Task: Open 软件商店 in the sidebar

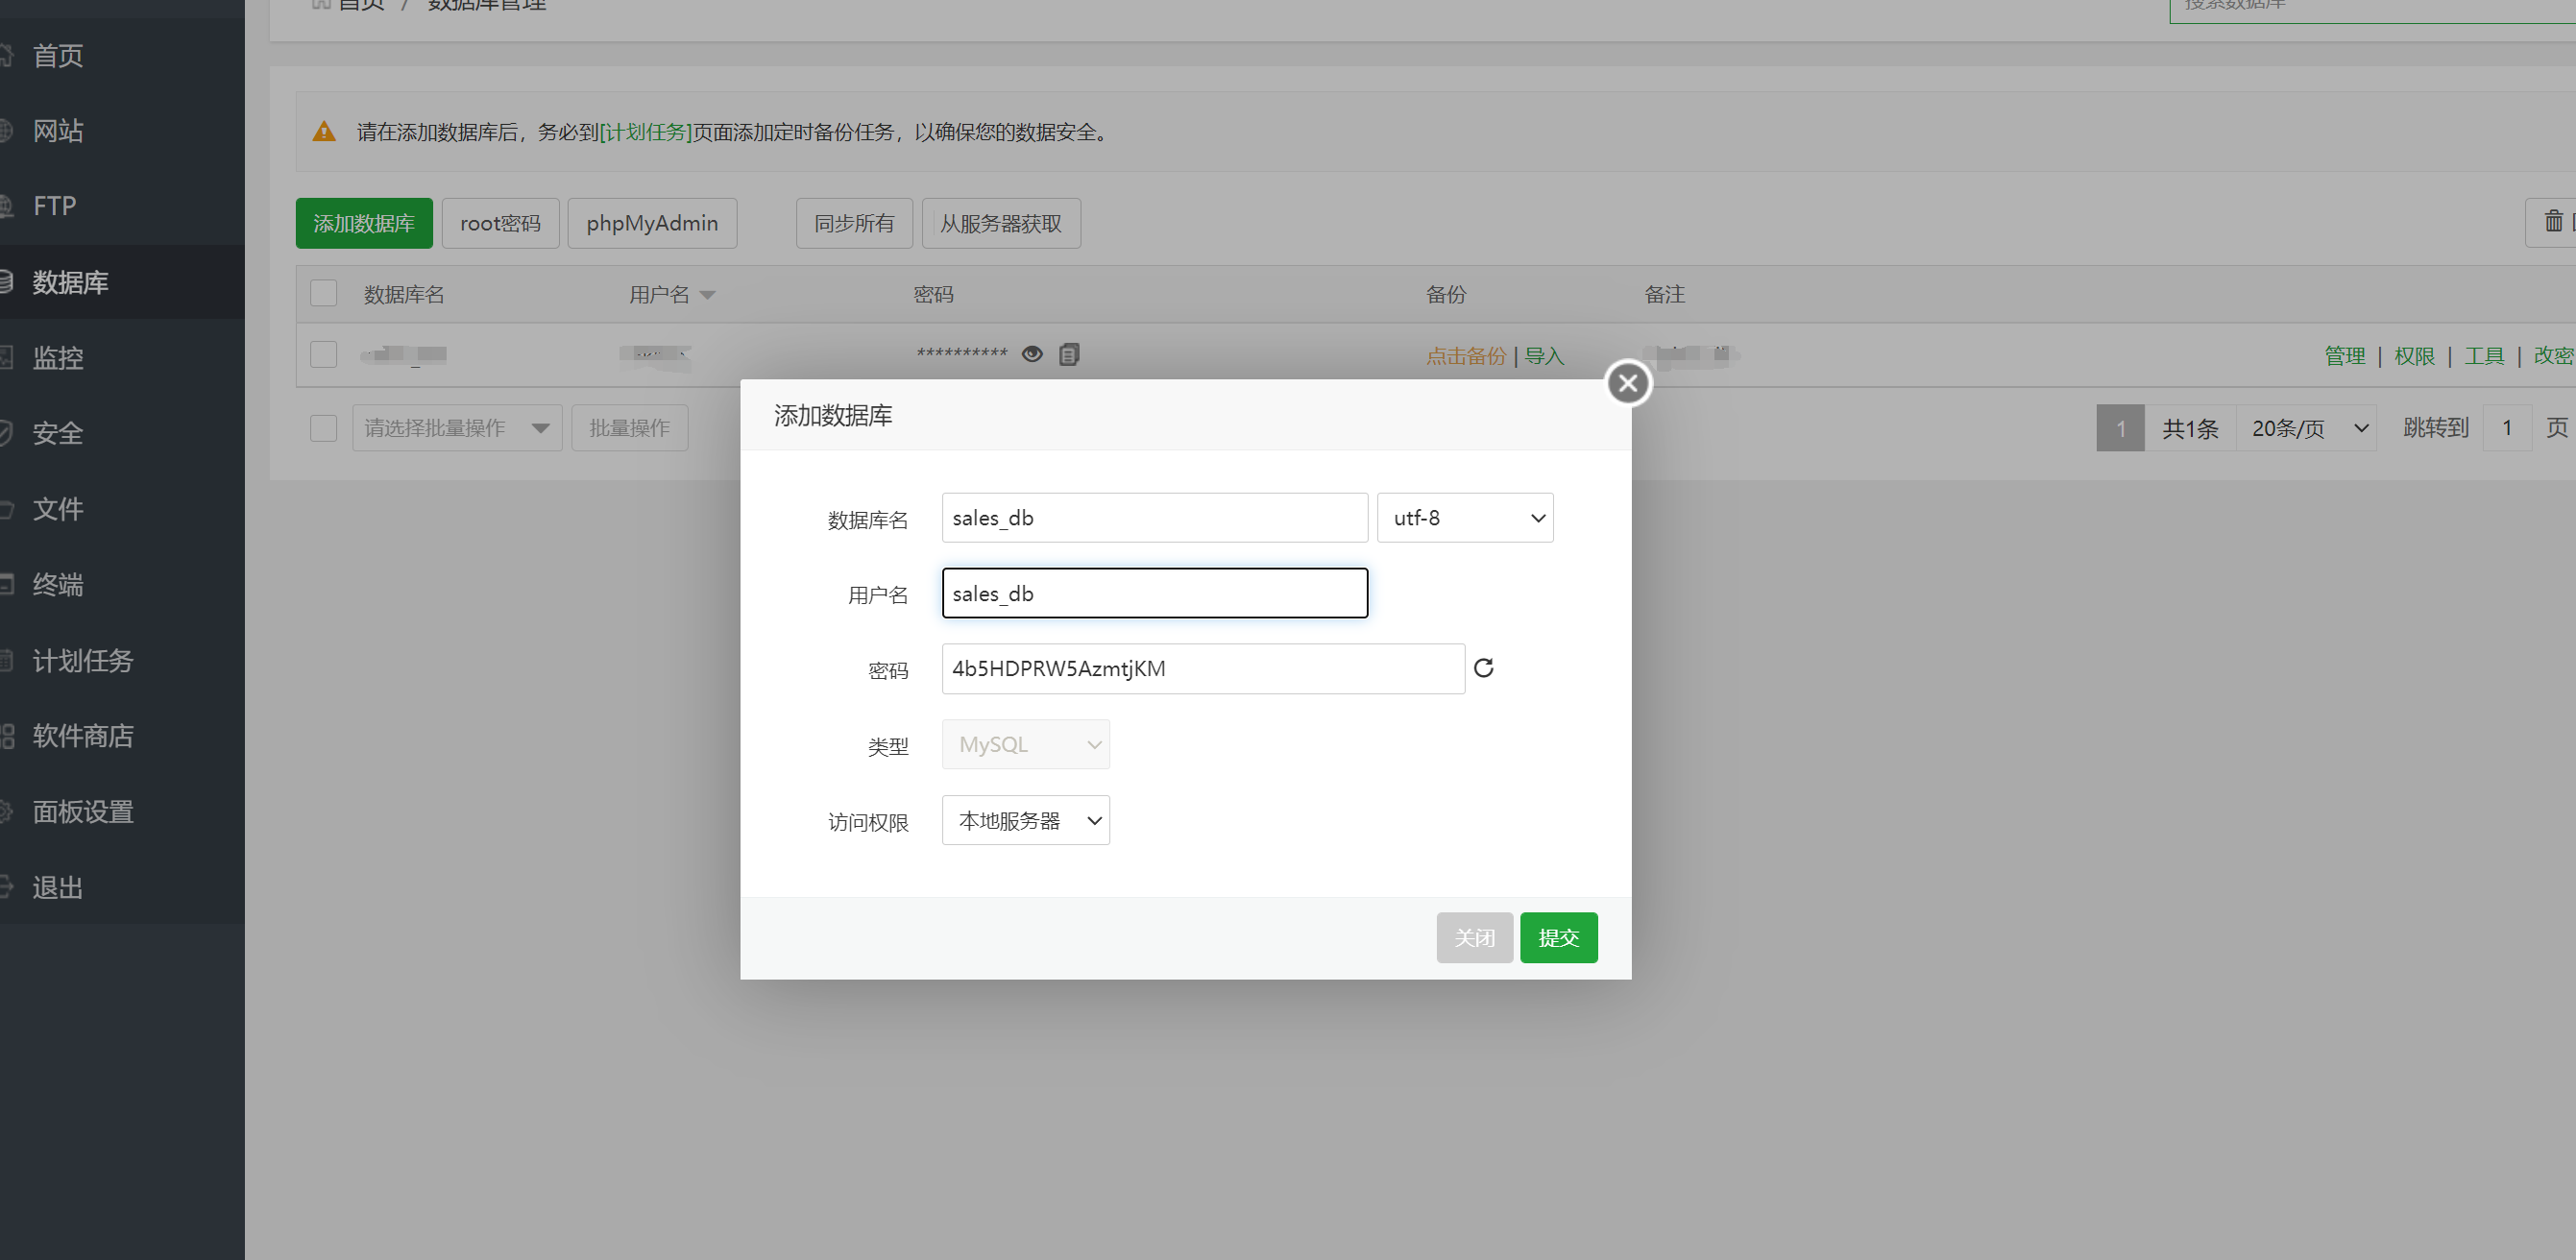Action: (82, 736)
